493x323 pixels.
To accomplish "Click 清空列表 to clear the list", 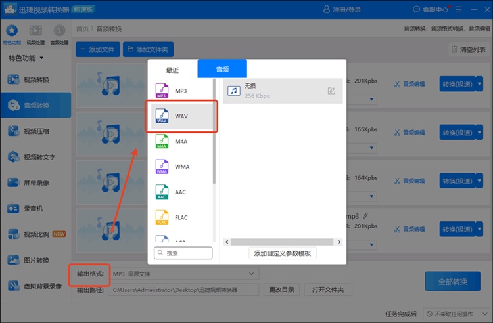I will (469, 49).
